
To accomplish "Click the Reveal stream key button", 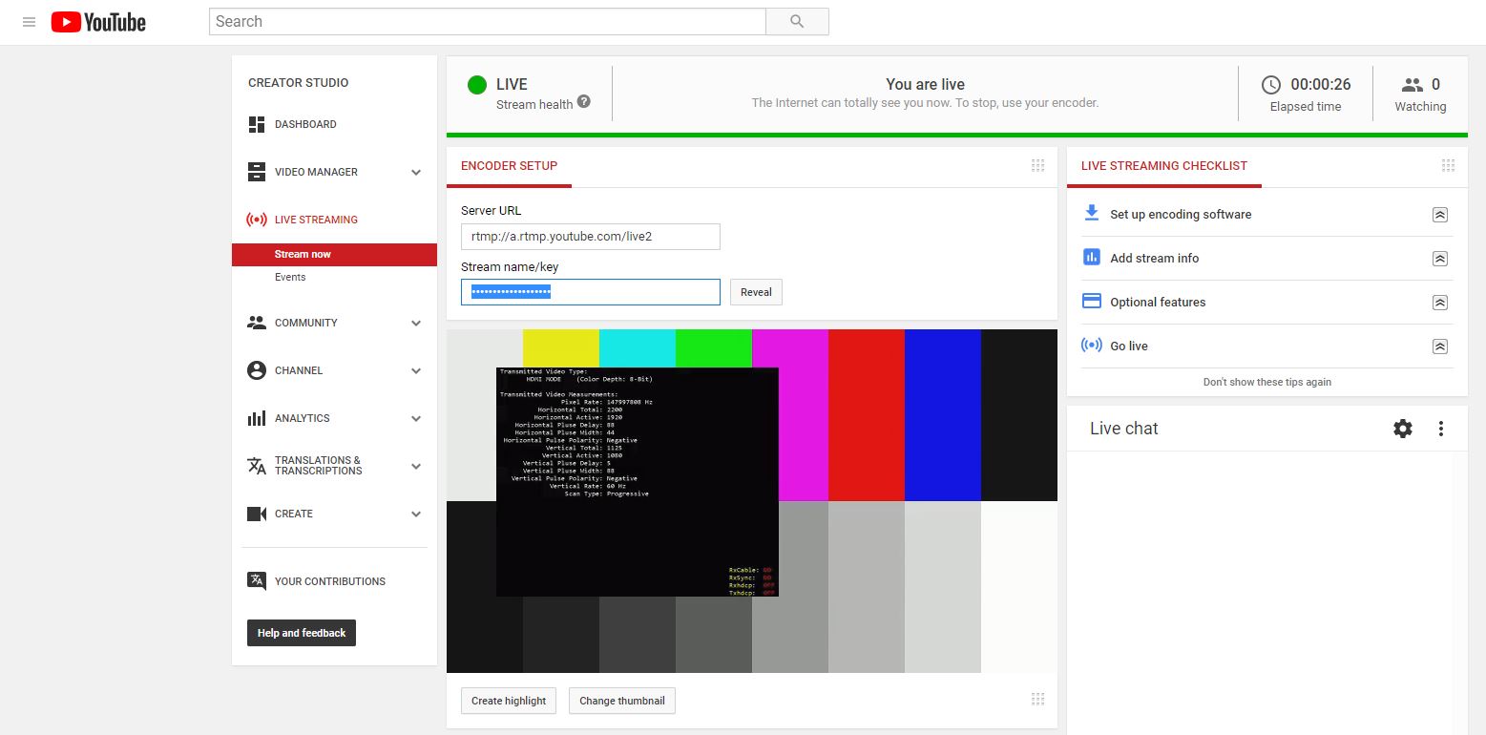I will 756,292.
